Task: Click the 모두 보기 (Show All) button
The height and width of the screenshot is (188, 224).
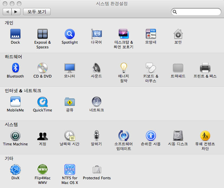Action: pyautogui.click(x=37, y=12)
